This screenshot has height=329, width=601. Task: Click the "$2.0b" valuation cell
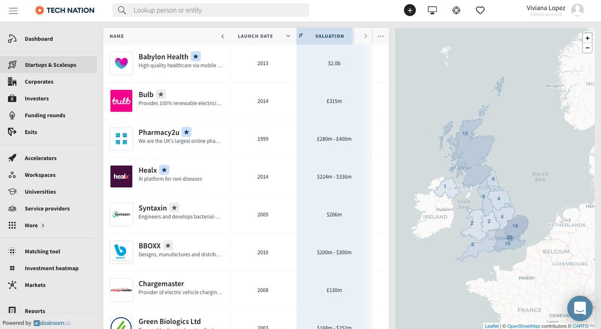tap(334, 63)
